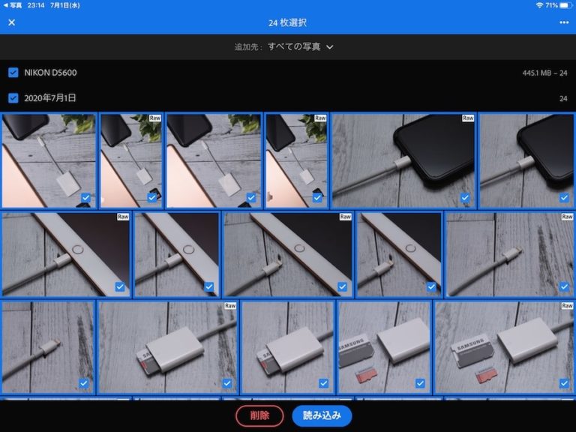576x432 pixels.
Task: Deselect the Raw Samsung card beside reader checkbox
Action: [564, 383]
